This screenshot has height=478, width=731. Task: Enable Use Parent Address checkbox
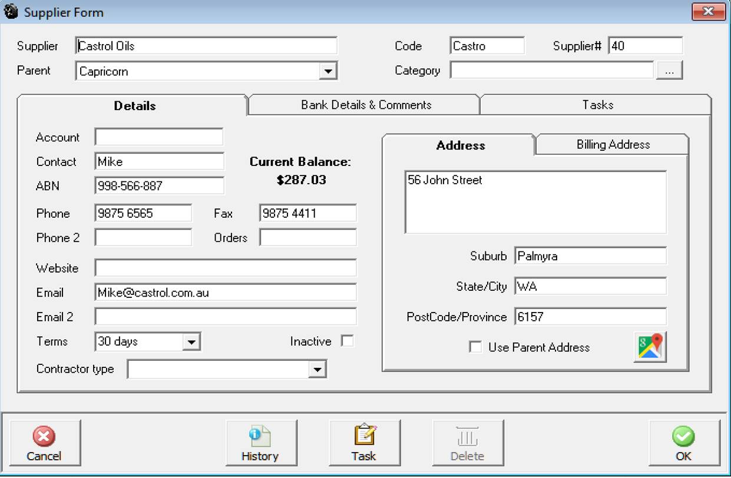coord(475,347)
